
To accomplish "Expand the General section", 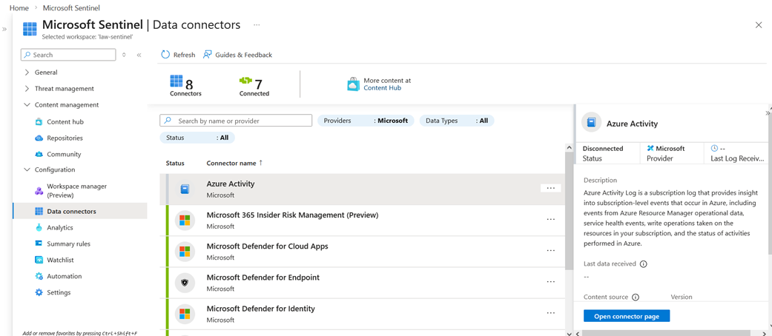I will coord(26,73).
